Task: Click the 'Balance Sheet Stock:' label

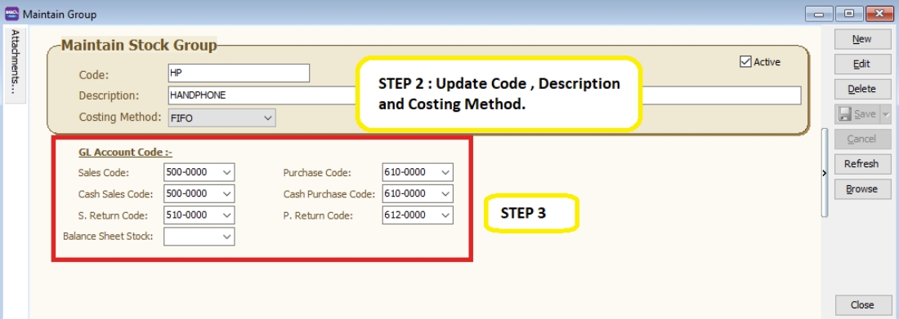Action: tap(108, 236)
